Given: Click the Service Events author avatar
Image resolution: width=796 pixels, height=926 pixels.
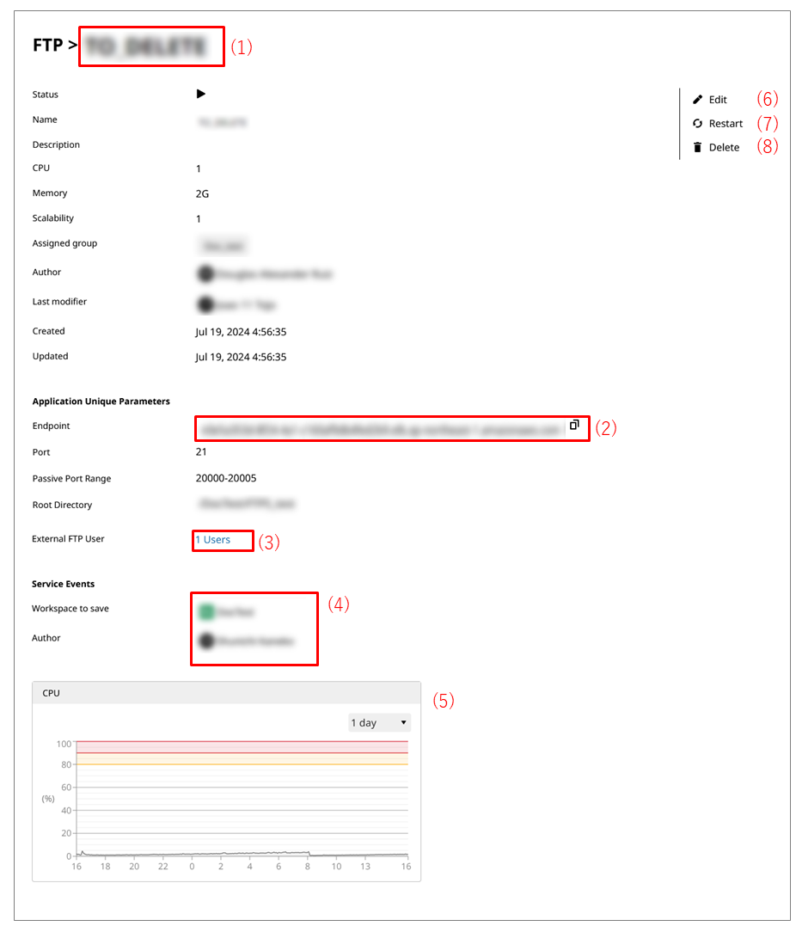Looking at the screenshot, I should [x=205, y=641].
